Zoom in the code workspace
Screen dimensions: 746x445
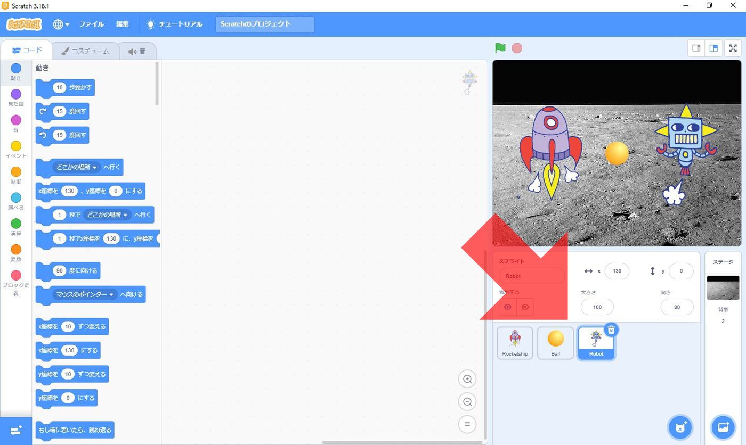click(467, 379)
